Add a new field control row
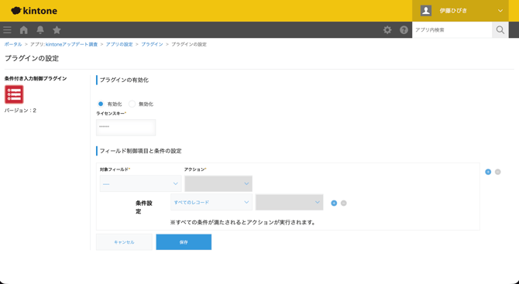Screen dimensions: 519x284 coord(488,172)
